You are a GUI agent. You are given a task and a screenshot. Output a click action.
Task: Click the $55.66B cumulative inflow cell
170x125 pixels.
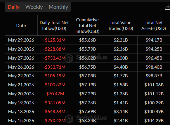[88, 40]
